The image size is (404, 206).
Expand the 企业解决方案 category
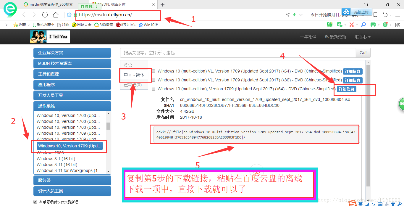72,53
